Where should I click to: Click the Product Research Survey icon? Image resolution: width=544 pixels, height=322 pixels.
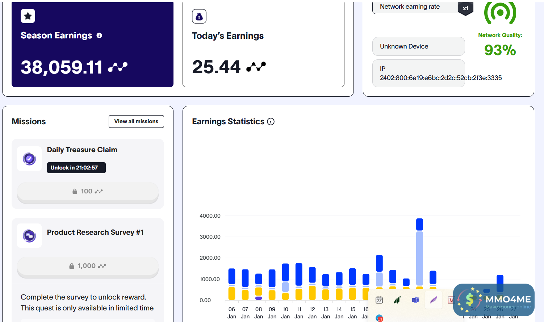click(x=29, y=236)
